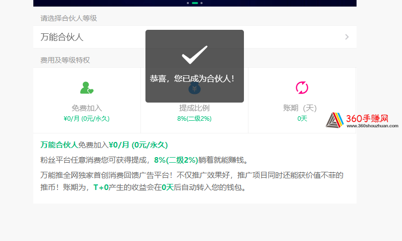Click the 免费加入 label
Viewport: 402px width, 241px height.
click(x=87, y=108)
